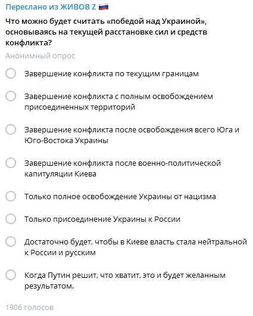This screenshot has height=316, width=253.
Task: Select radio for 'Завершение конфликта по текущим границам'
Action: 11,73
